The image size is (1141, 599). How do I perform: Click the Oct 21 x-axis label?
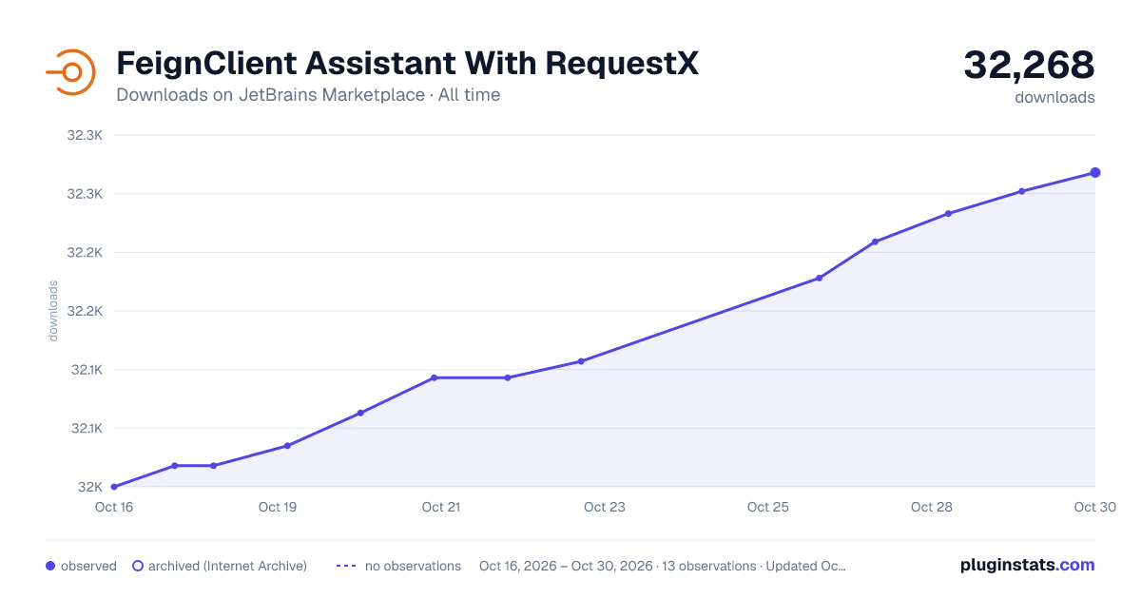click(x=441, y=507)
